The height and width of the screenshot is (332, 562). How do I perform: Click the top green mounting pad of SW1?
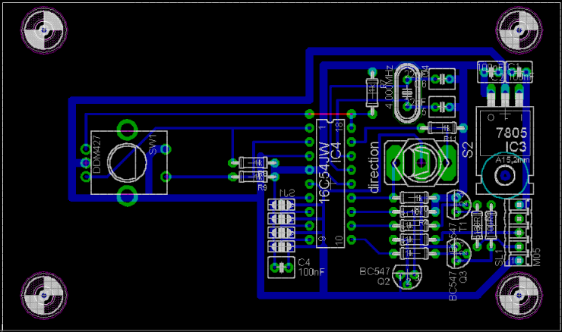pyautogui.click(x=128, y=126)
